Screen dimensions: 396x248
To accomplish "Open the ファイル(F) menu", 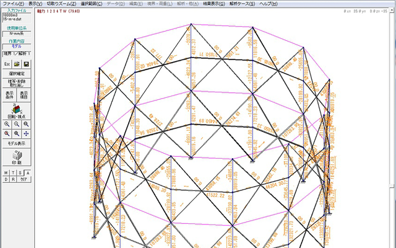I will (x=13, y=4).
